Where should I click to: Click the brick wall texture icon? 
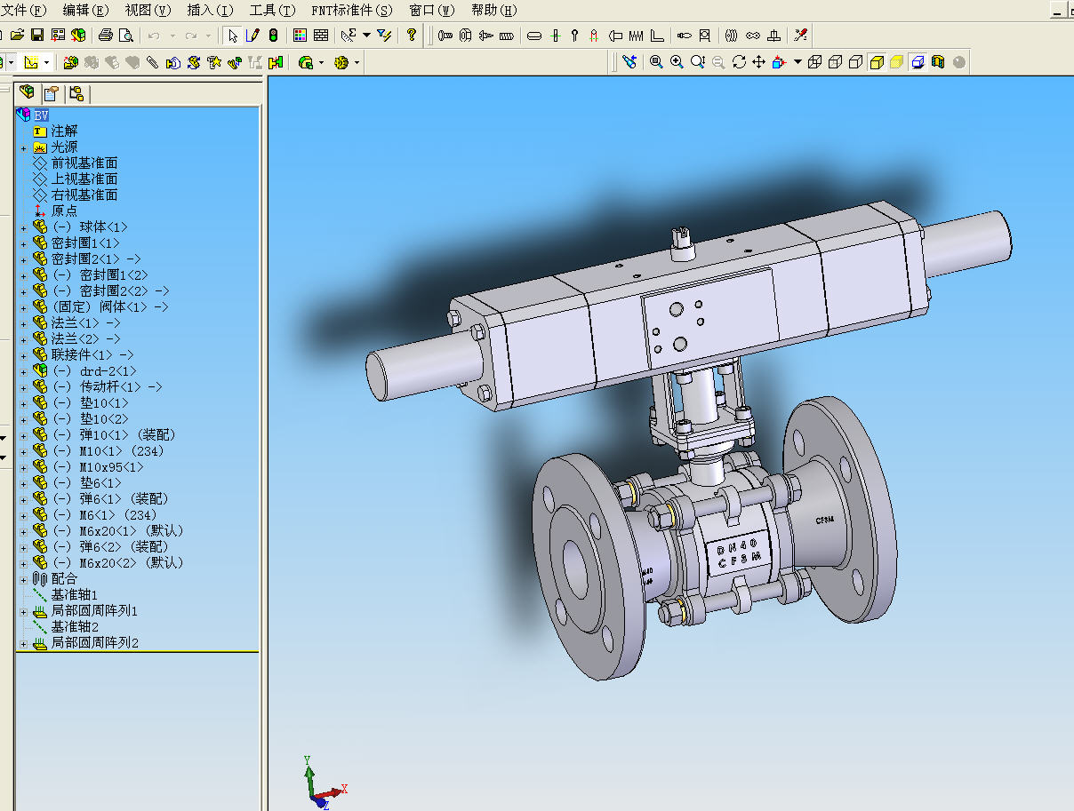coord(321,36)
